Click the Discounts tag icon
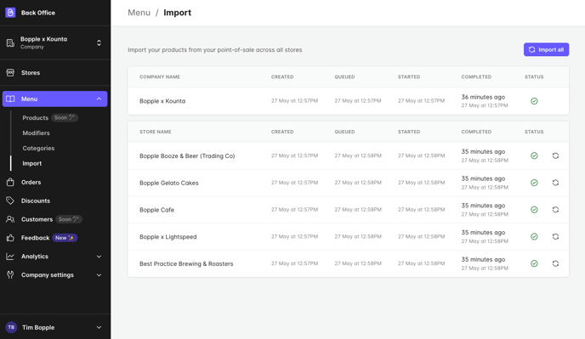Screen dimensions: 585x339 tap(10, 201)
